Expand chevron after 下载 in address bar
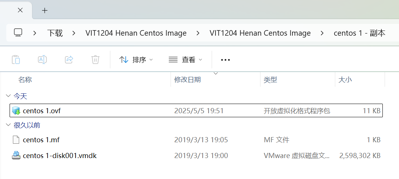This screenshot has height=179, width=399. [74, 33]
